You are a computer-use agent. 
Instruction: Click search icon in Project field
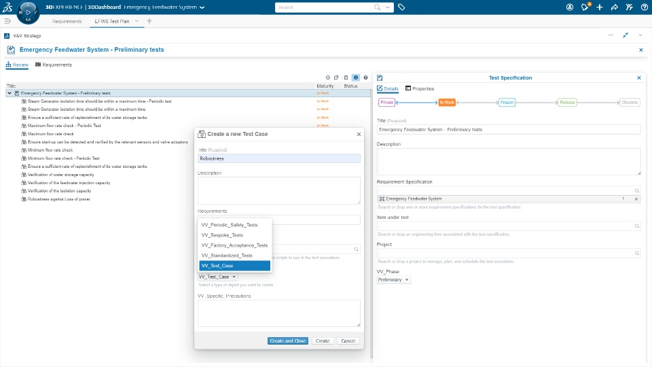click(x=636, y=253)
